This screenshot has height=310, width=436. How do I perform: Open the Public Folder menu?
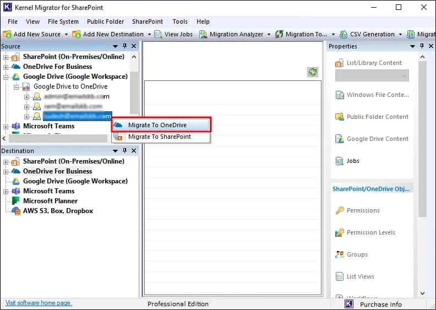click(x=105, y=21)
